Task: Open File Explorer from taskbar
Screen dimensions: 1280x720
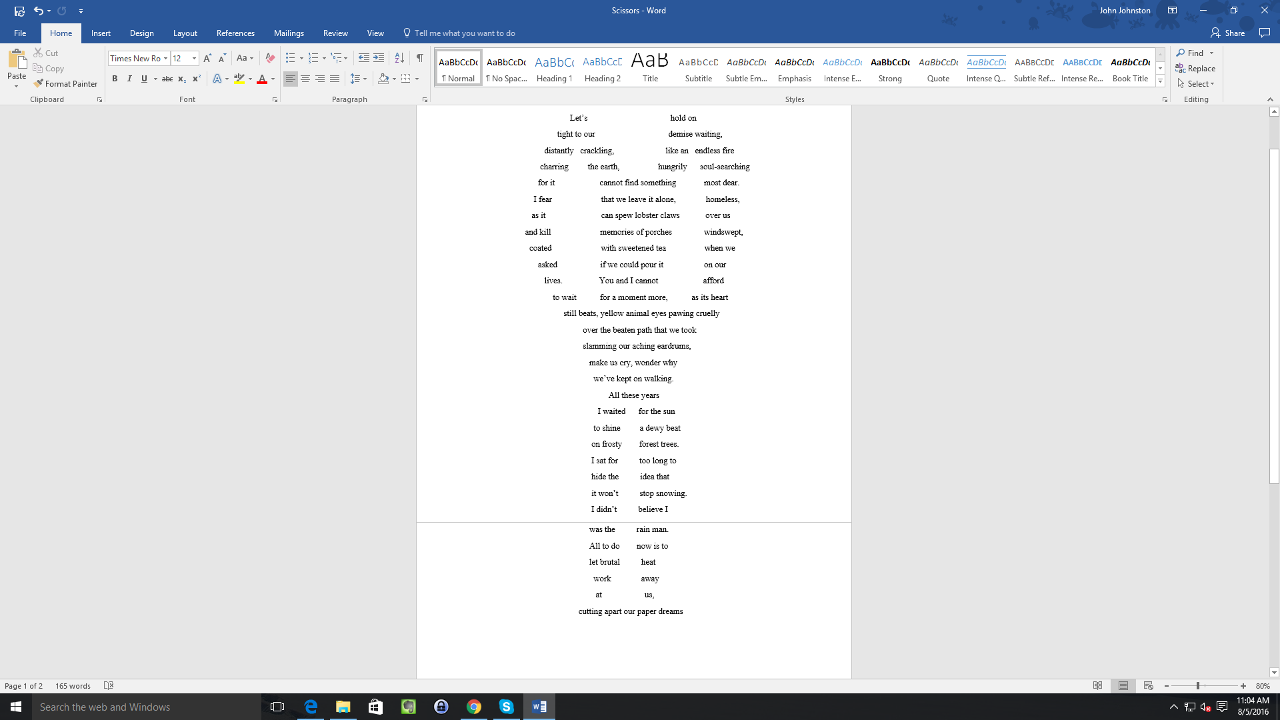Action: pos(343,707)
